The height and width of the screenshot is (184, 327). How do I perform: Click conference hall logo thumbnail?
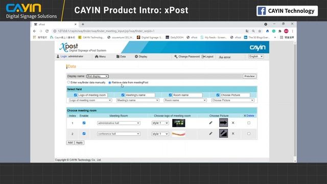pos(179,134)
